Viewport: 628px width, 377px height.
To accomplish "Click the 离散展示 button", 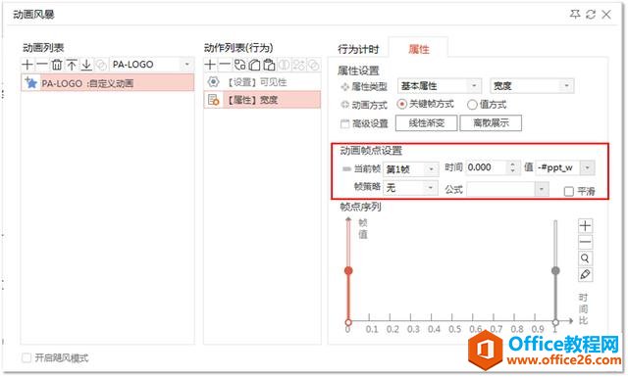I will 491,123.
